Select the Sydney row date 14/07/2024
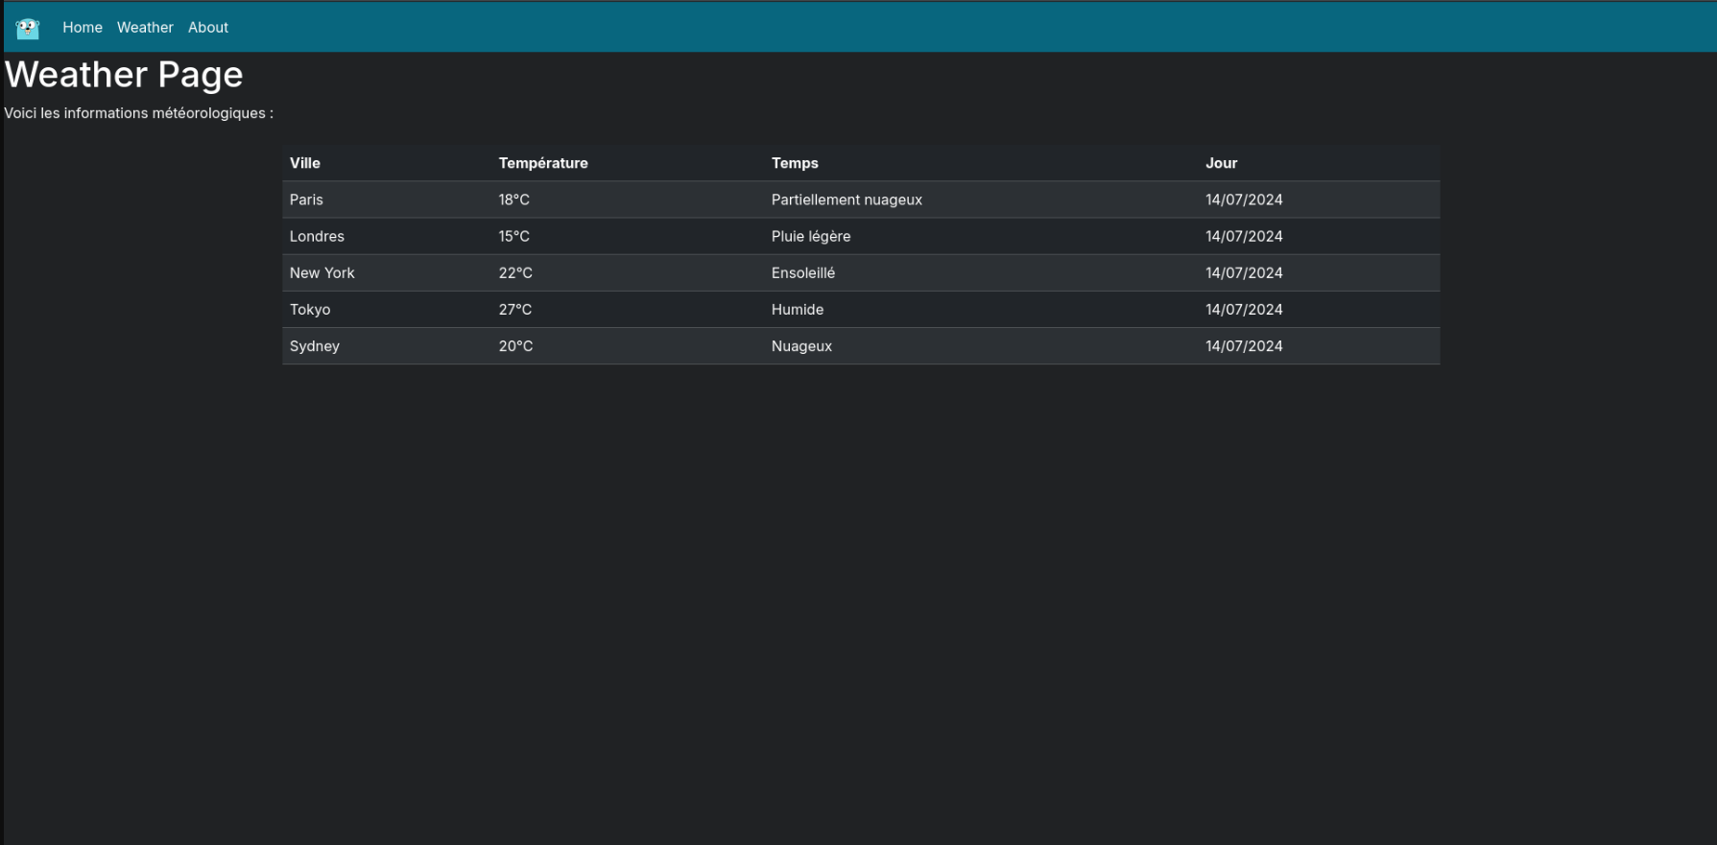 1244,346
